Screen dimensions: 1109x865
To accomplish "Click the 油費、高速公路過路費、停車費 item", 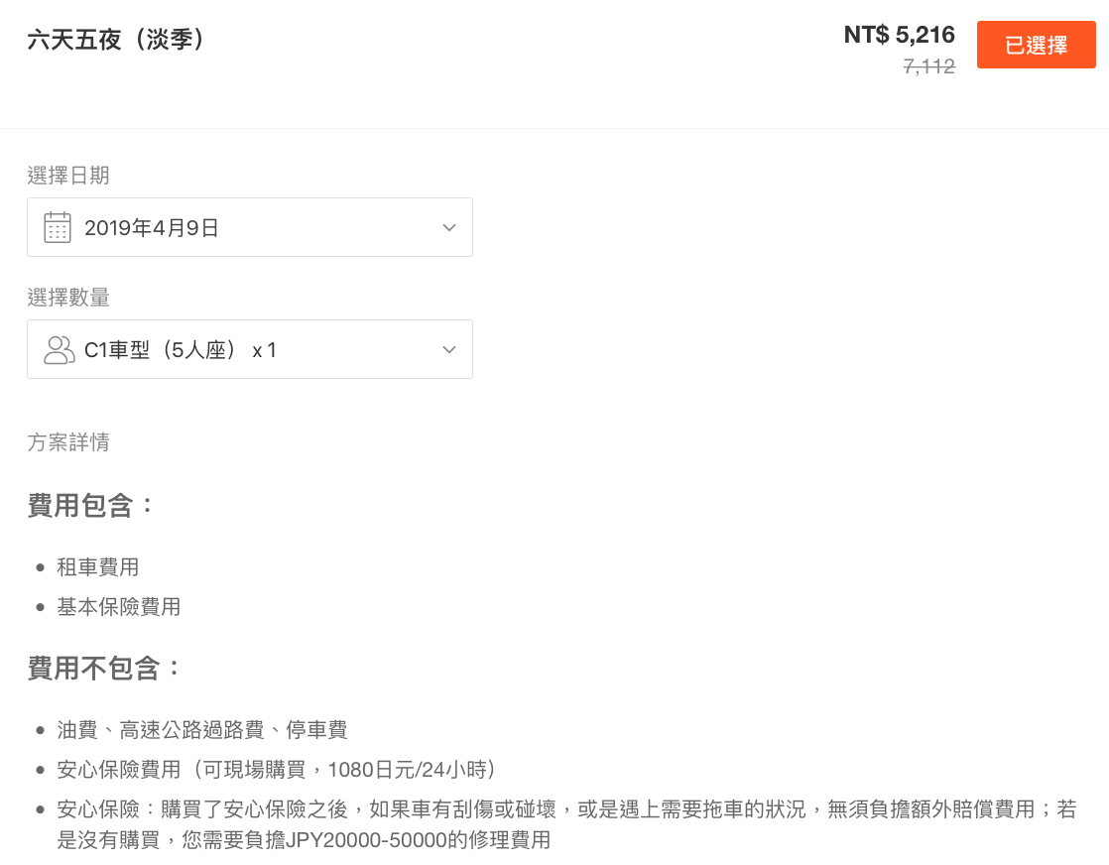I will tap(202, 730).
